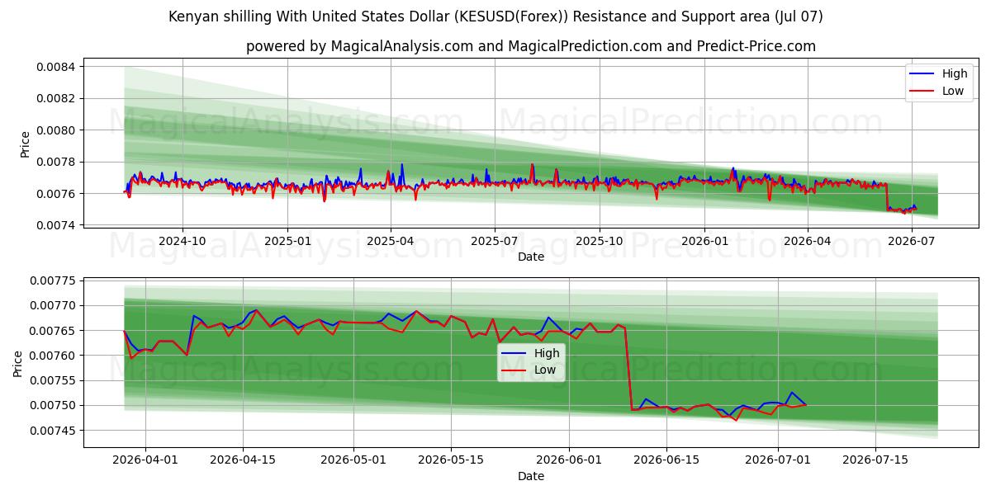Click the 2026-04-01 x-axis tick label

pyautogui.click(x=145, y=460)
